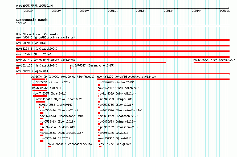This screenshot has width=237, height=157.
Task: Select nsv5985476 (Wu2021) label
Action: point(55,138)
